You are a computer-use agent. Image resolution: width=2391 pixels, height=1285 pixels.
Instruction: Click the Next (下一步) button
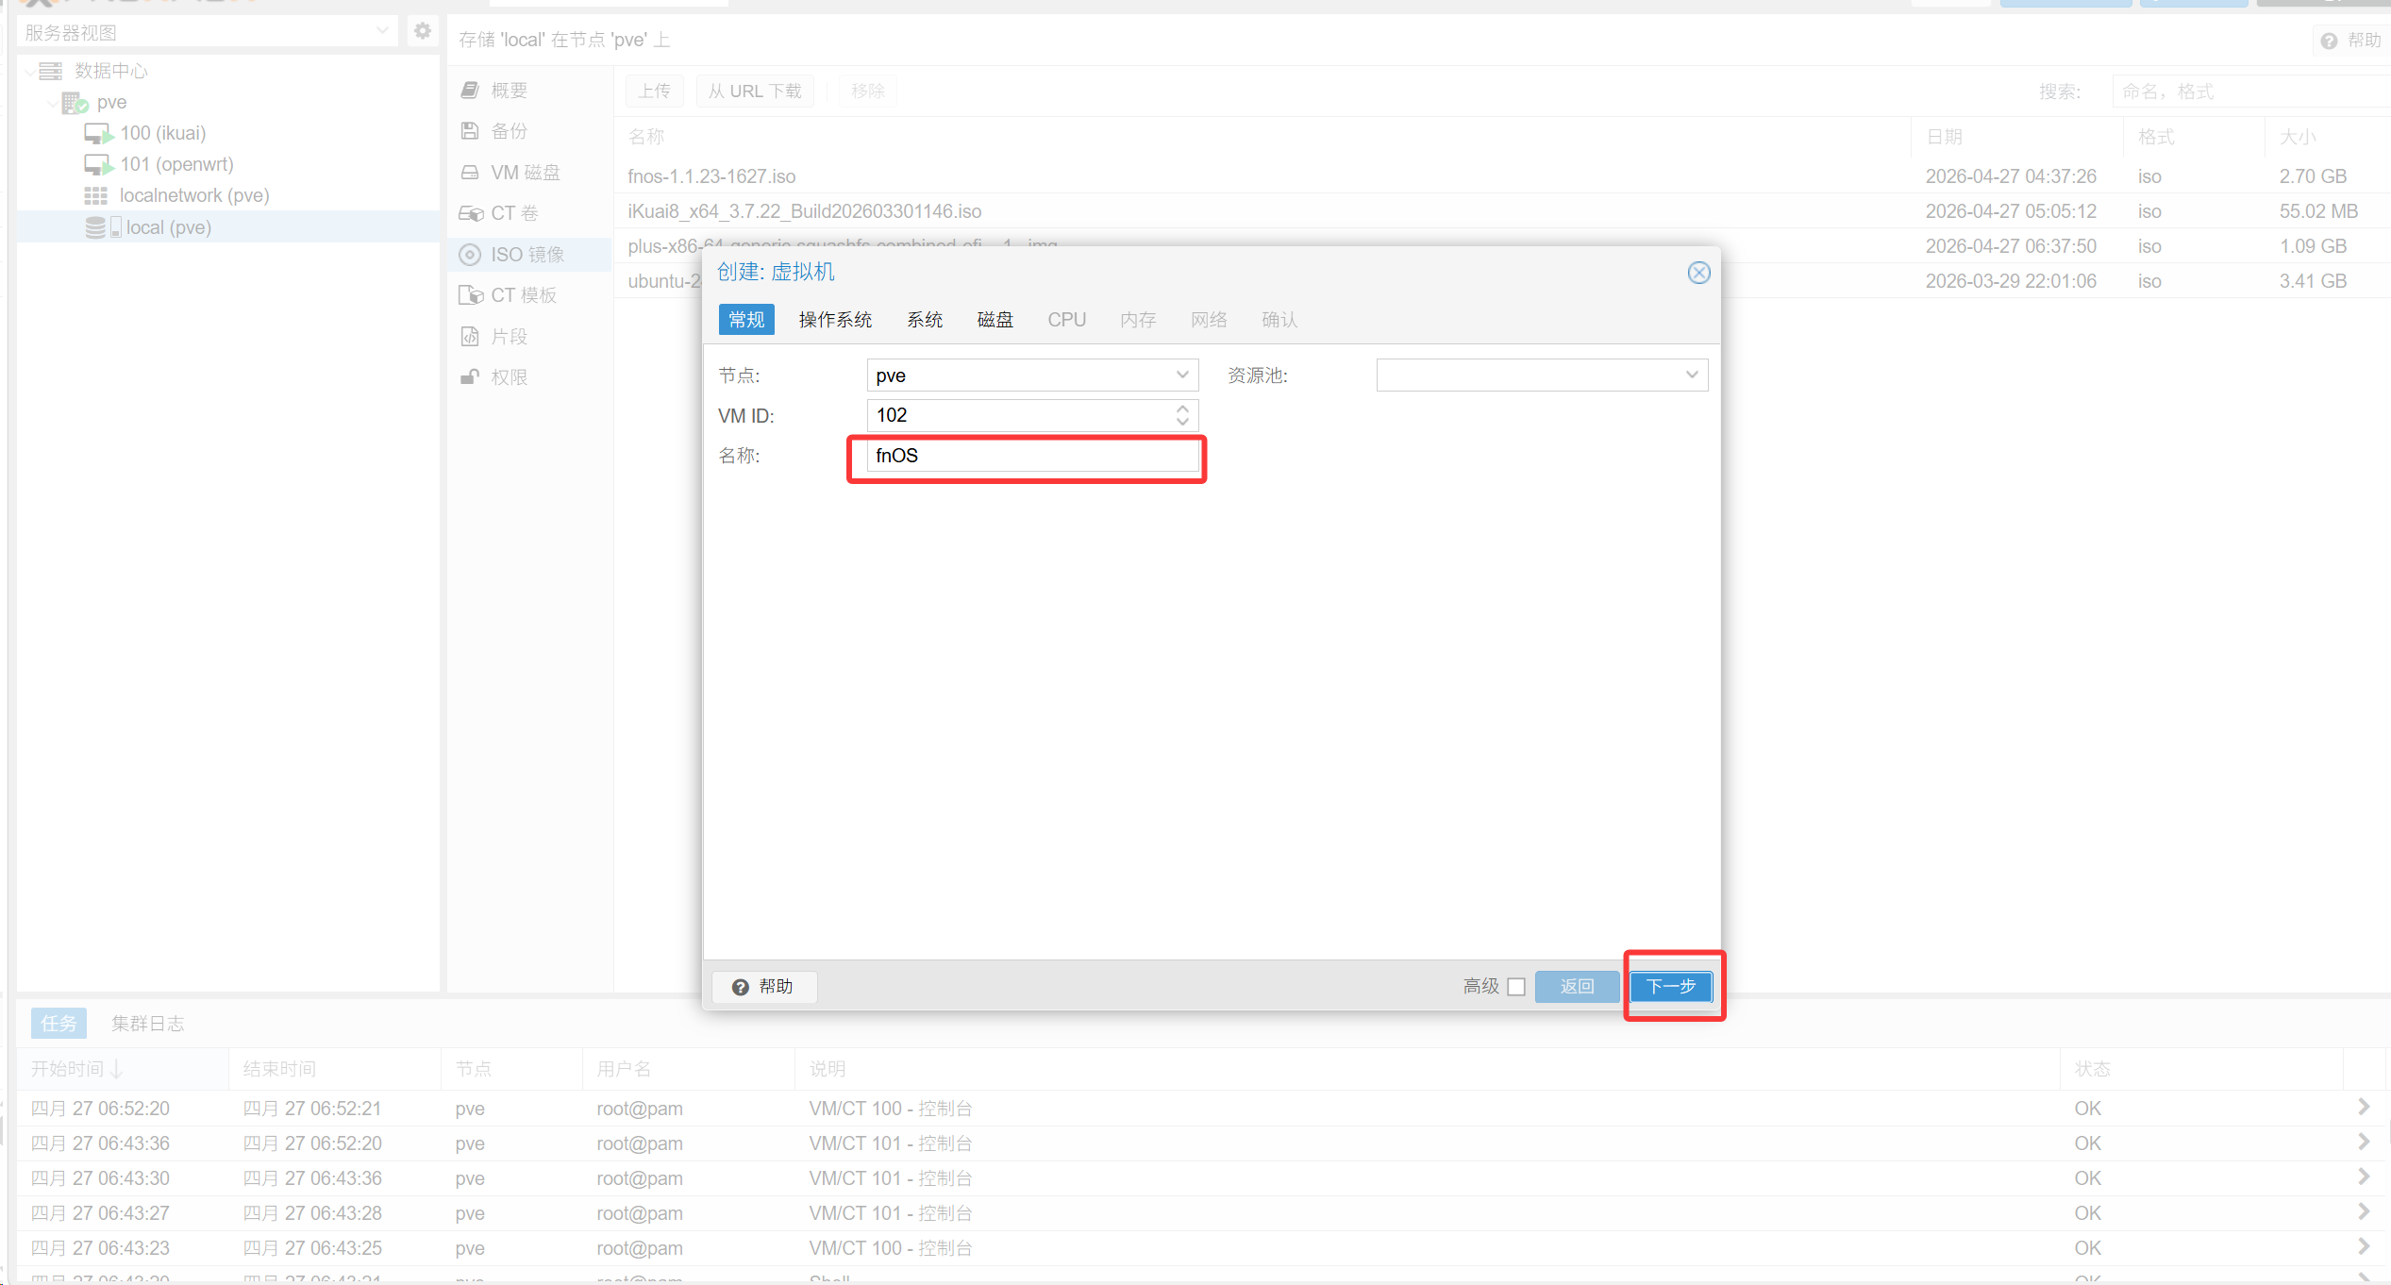click(1670, 987)
